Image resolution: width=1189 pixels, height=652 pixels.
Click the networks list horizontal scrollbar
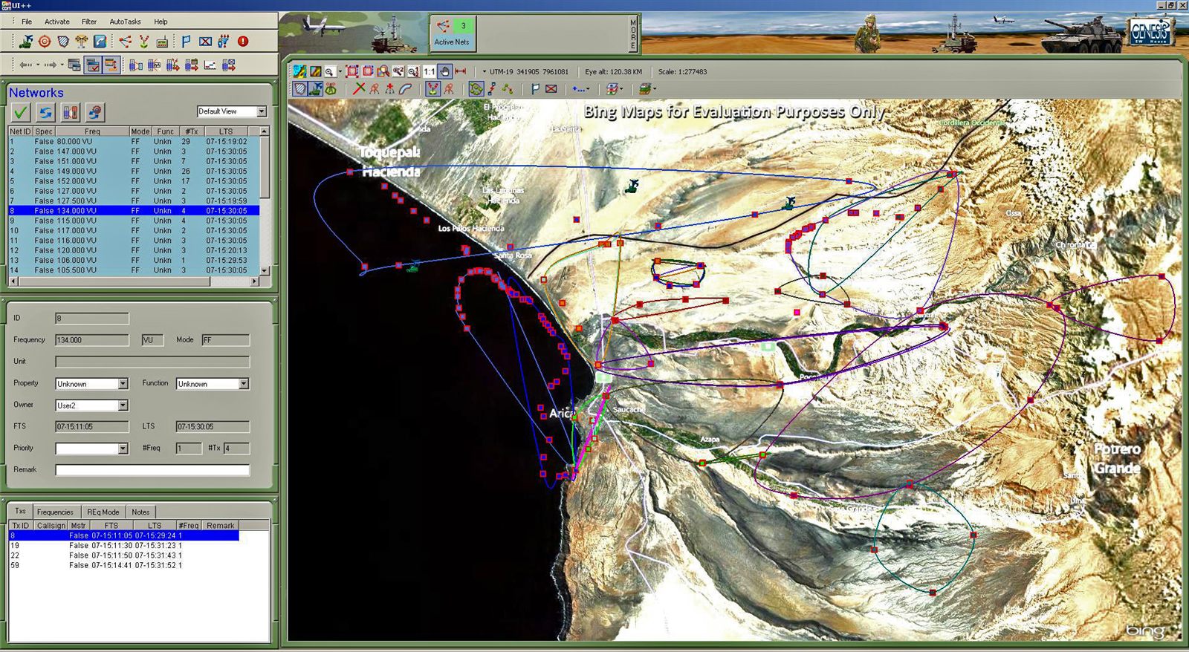134,281
